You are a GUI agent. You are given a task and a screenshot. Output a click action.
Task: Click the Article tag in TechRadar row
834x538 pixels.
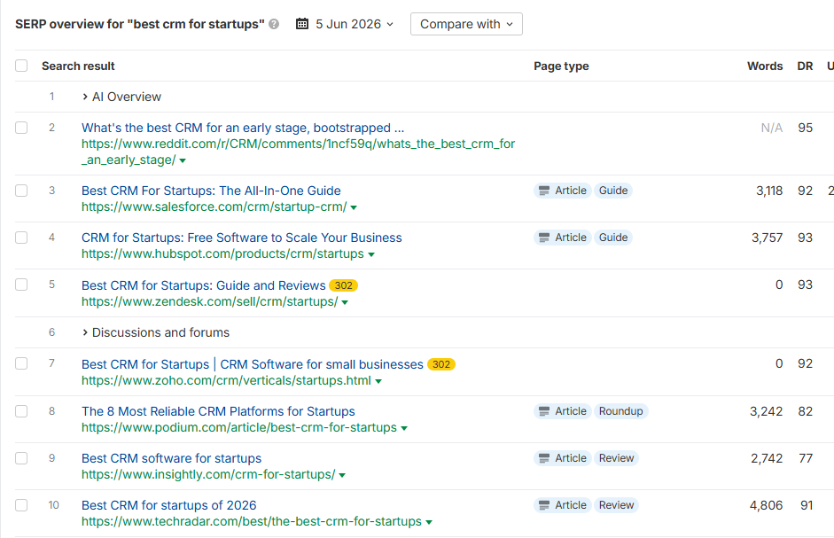563,505
